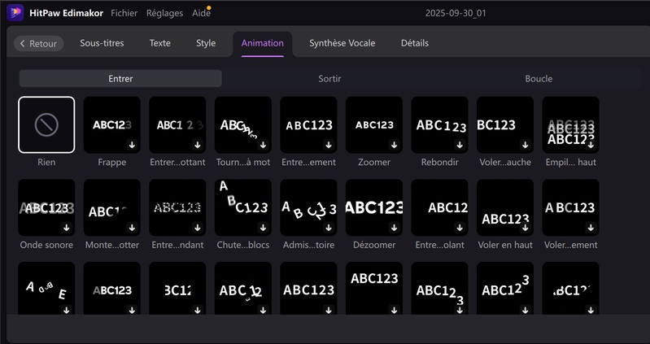Click download arrow on Rebondir animation
Image resolution: width=650 pixels, height=344 pixels.
(459, 145)
